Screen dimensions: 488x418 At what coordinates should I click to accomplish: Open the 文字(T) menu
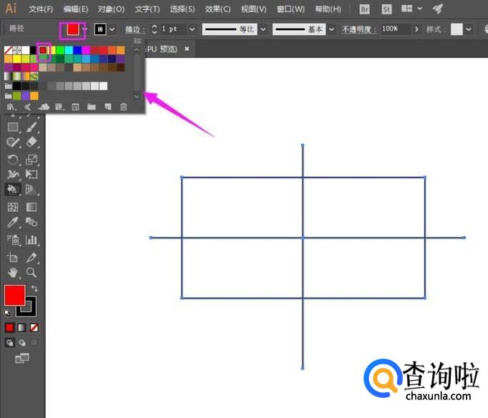(x=147, y=9)
